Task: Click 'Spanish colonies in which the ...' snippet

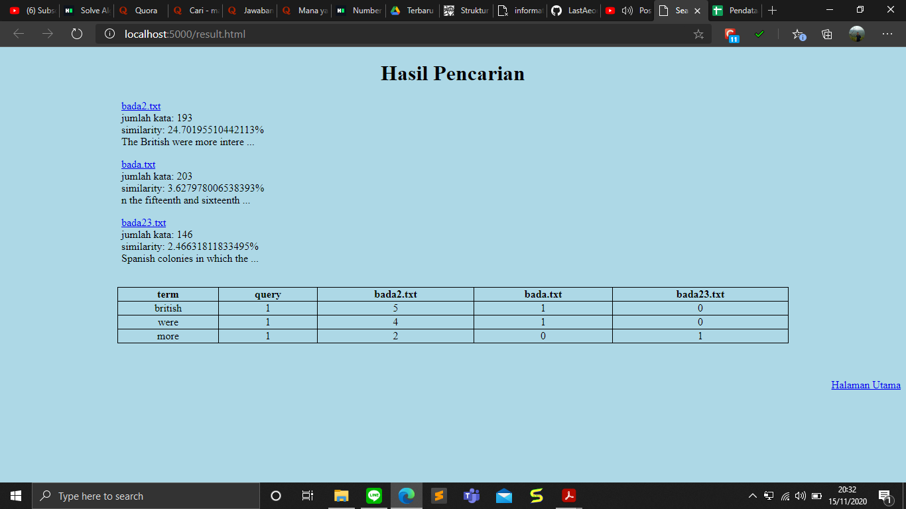Action: pyautogui.click(x=190, y=258)
